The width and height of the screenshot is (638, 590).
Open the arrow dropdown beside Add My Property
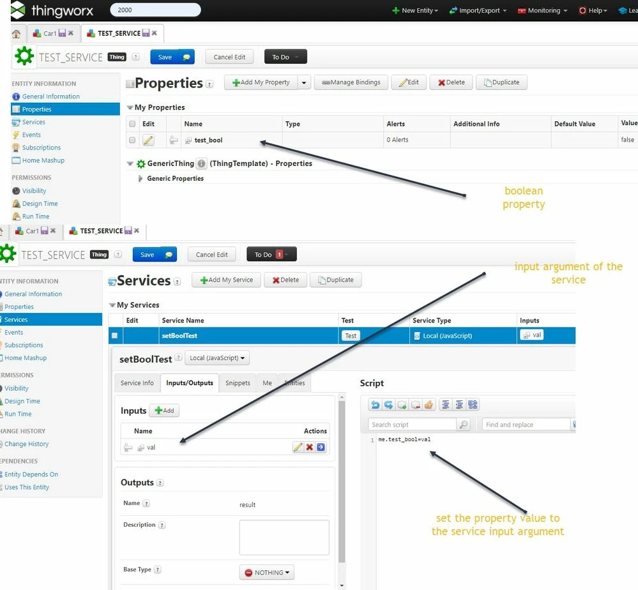point(304,82)
